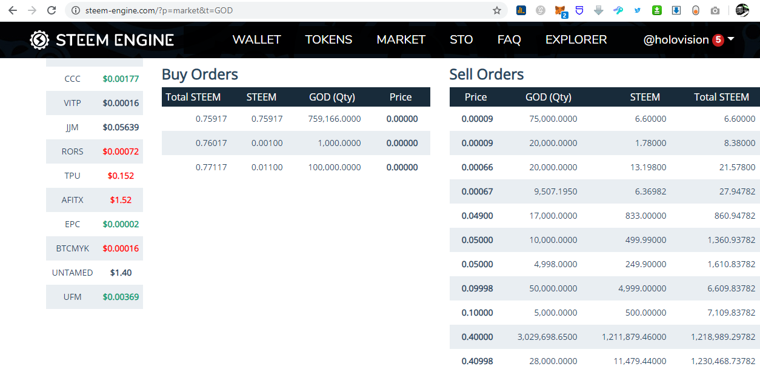Click sell order priced 0.10000
The image size is (760, 375).
(605, 313)
